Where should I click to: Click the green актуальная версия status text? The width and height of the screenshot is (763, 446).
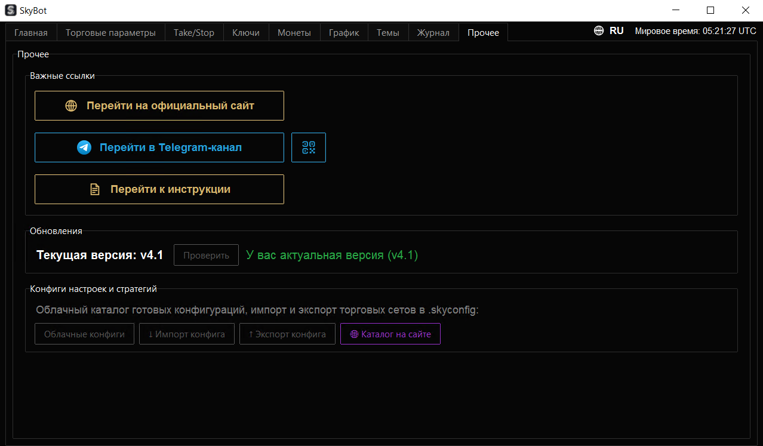(x=332, y=255)
